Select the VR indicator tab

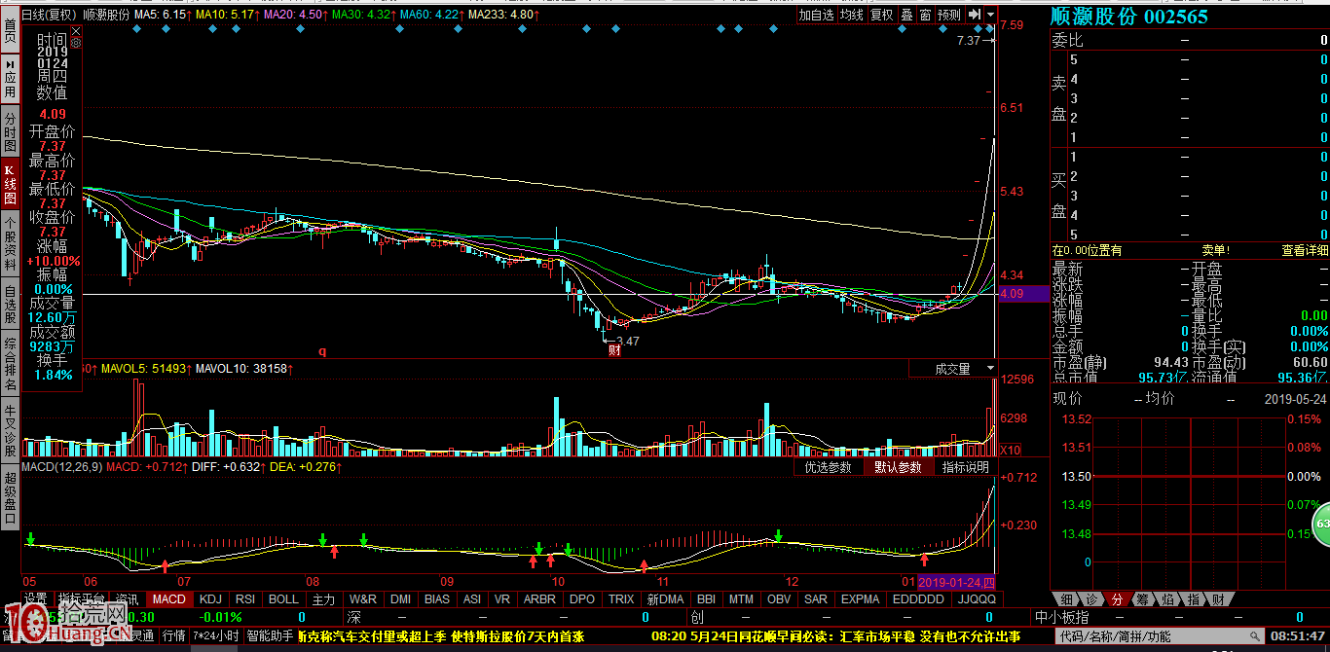click(x=502, y=598)
